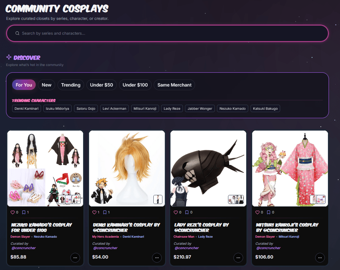This screenshot has width=340, height=270.
Task: Open more options on the $106.60 card
Action: [320, 258]
